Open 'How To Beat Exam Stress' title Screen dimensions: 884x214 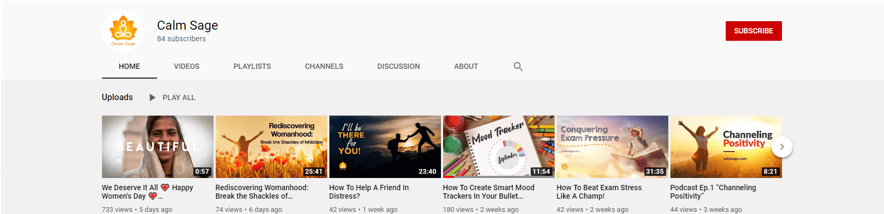(x=599, y=192)
